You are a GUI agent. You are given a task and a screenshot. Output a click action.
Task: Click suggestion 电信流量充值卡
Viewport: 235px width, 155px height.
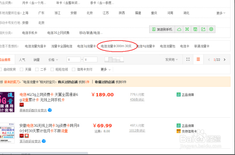[36, 46]
